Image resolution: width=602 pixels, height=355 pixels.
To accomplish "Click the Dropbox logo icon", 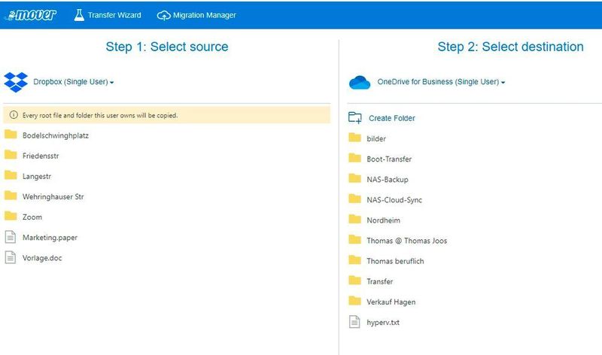I will (16, 82).
